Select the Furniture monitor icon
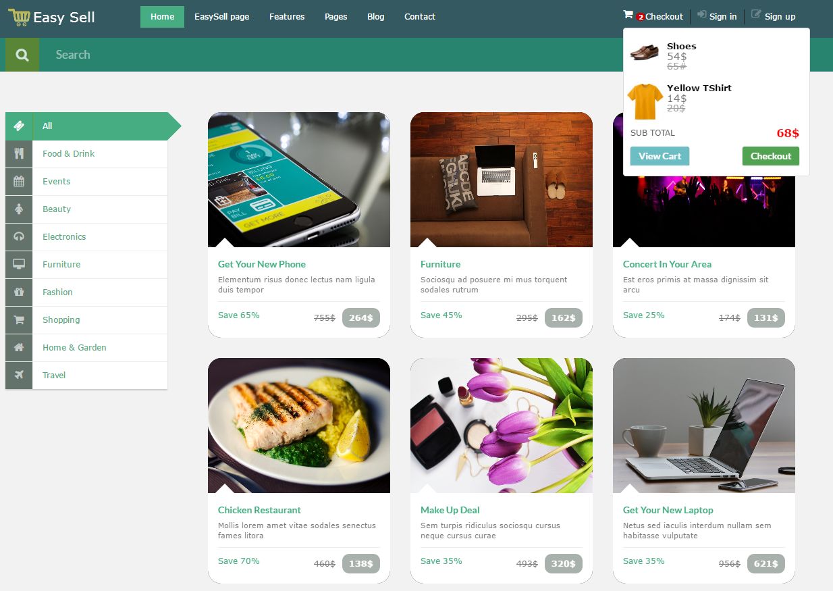The image size is (833, 591). pos(19,265)
